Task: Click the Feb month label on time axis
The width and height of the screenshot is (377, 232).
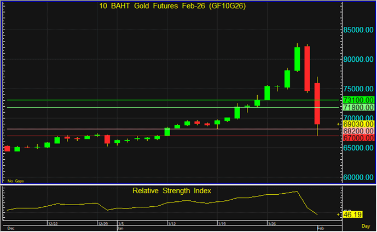Action: pos(321,228)
